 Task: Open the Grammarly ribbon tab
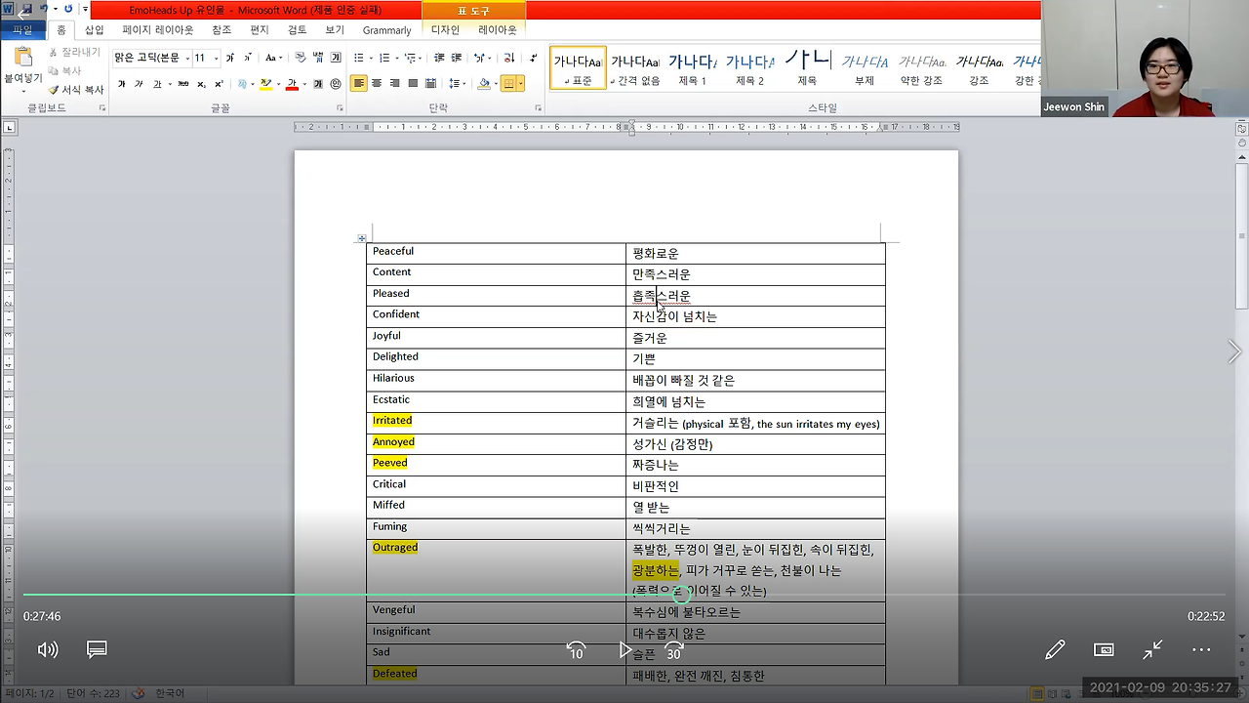(387, 30)
